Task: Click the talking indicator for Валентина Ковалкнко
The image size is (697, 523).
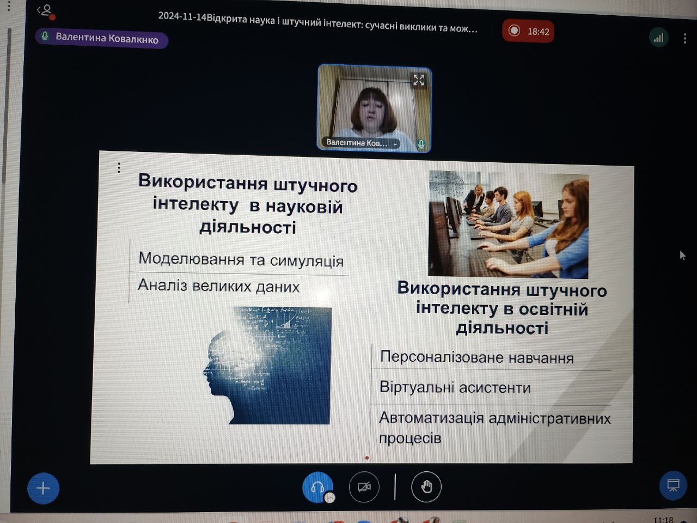Action: (x=102, y=38)
